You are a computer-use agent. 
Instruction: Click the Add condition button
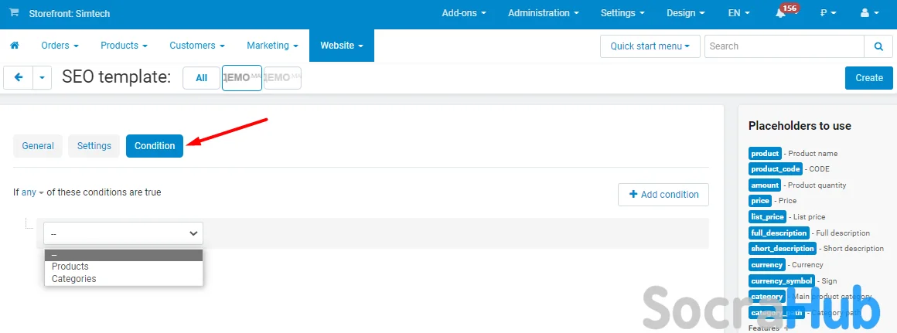click(x=663, y=195)
